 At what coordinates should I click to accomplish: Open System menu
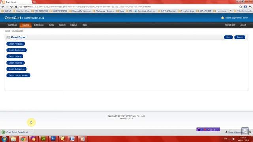tap(62, 25)
